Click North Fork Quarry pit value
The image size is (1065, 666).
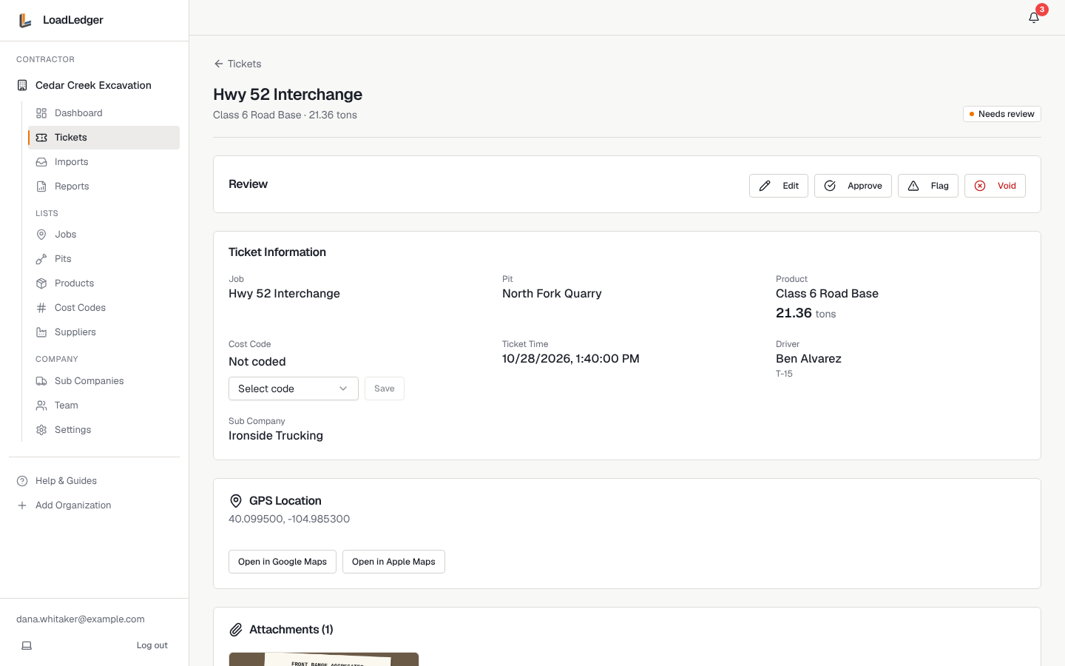point(552,294)
